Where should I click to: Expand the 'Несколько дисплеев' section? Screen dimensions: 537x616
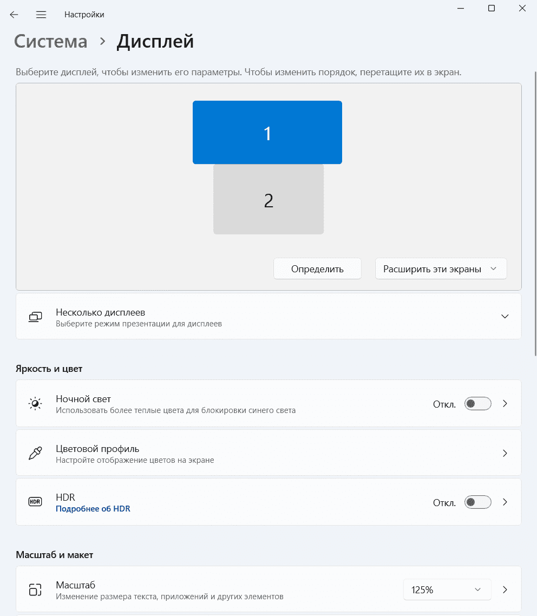click(505, 317)
